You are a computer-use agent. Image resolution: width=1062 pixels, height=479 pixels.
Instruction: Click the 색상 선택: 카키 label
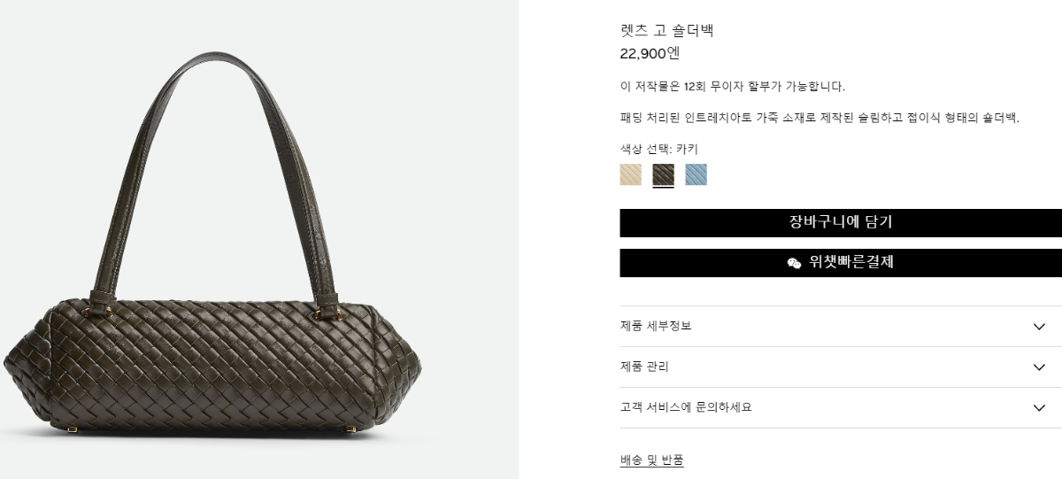tap(658, 149)
